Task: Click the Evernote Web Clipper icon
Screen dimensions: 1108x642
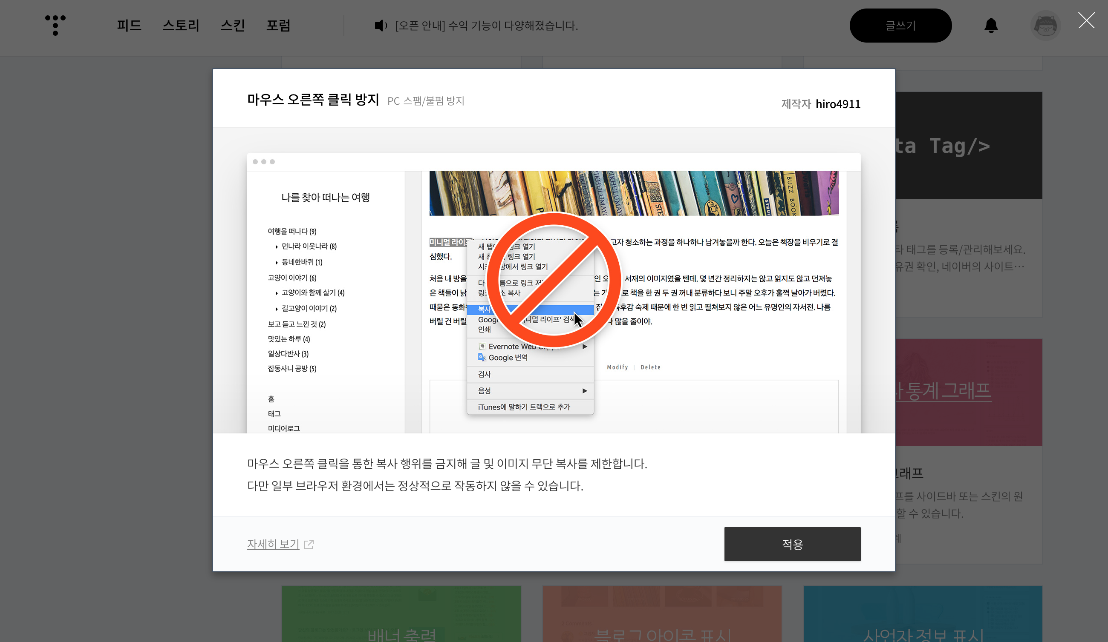Action: tap(482, 347)
